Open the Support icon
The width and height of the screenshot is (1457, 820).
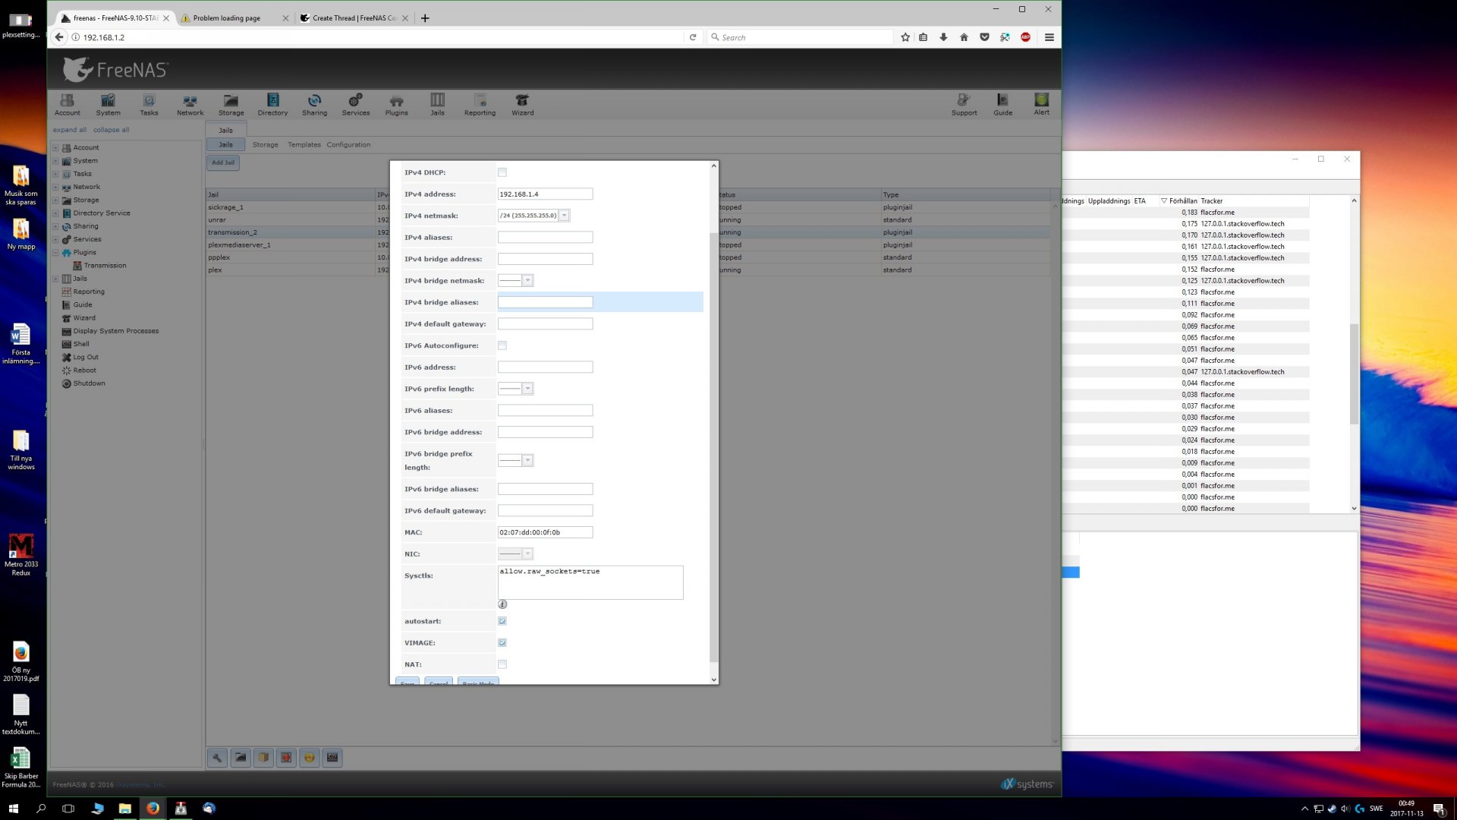tap(964, 105)
